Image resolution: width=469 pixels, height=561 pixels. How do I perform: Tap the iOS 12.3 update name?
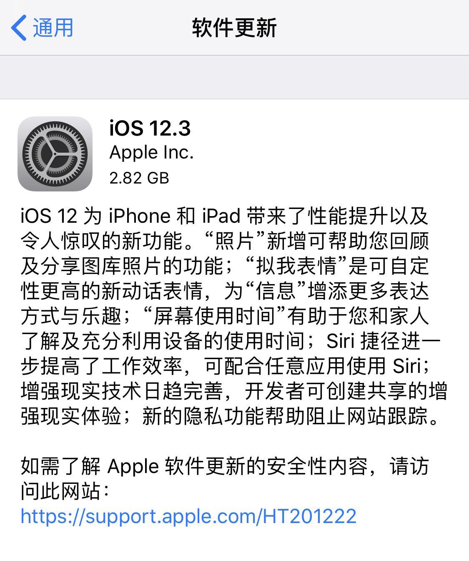coord(150,128)
